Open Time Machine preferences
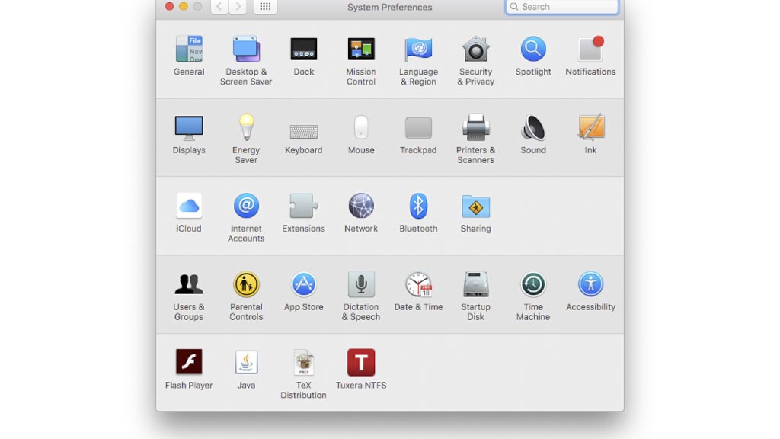Screen dimensions: 780x439 coord(533,284)
